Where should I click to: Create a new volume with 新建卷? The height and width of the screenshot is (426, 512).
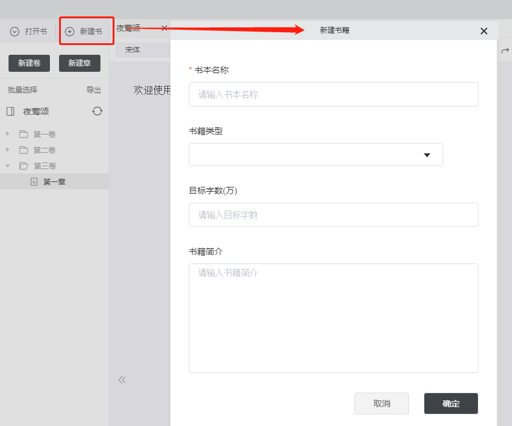[29, 63]
